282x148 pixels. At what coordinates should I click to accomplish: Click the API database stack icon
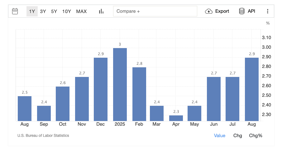(242, 11)
